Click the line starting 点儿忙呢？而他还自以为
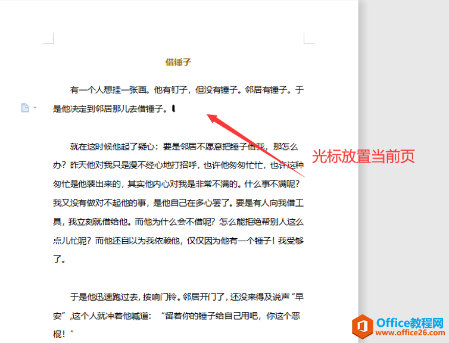449x343 pixels. pyautogui.click(x=178, y=241)
